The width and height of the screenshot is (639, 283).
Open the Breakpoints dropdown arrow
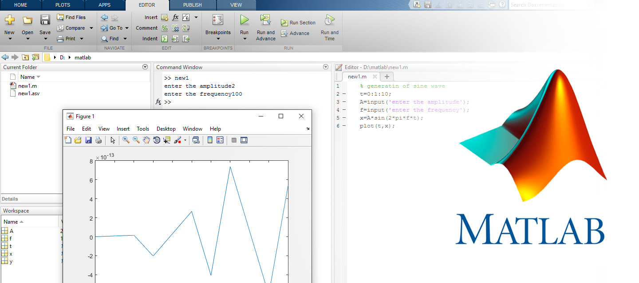click(x=218, y=39)
